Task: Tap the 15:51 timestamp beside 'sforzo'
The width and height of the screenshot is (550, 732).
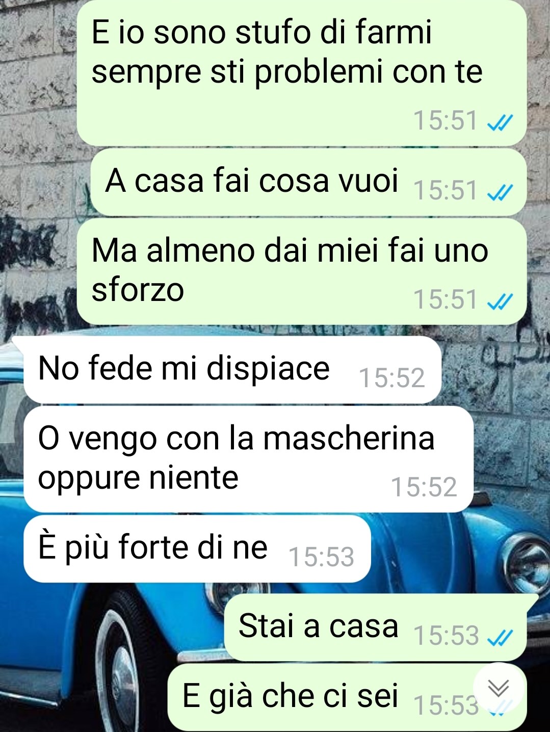Action: point(446,299)
